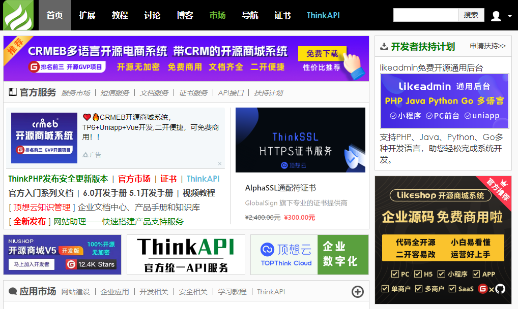Viewport: 518px width, 309px height.
Task: Open the user account avatar icon
Action: 496,16
